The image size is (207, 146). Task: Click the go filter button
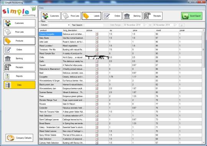(x=182, y=25)
